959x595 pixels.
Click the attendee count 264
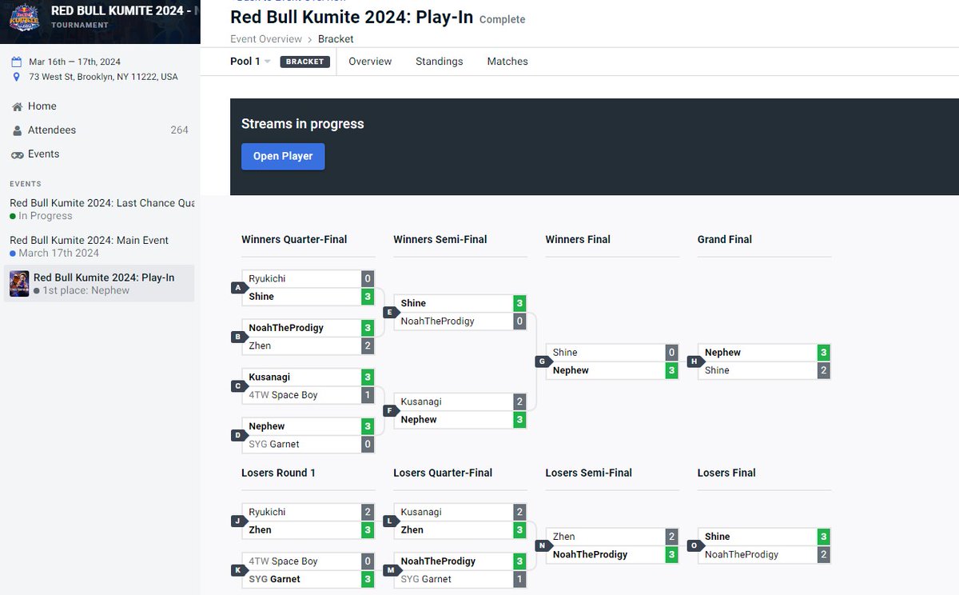tap(179, 130)
